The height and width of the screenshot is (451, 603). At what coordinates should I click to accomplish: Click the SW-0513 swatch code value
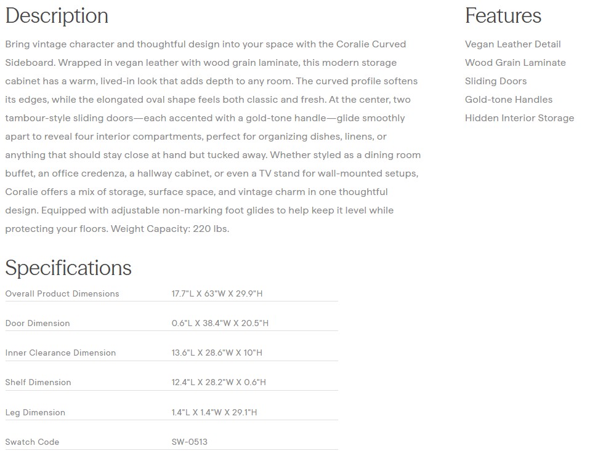pos(189,442)
